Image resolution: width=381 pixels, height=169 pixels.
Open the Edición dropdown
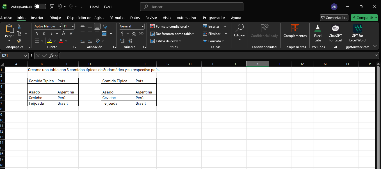click(239, 33)
